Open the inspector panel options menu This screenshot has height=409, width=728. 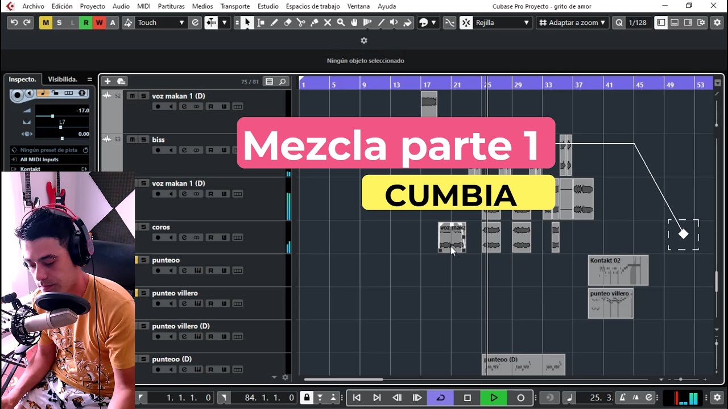pyautogui.click(x=89, y=80)
